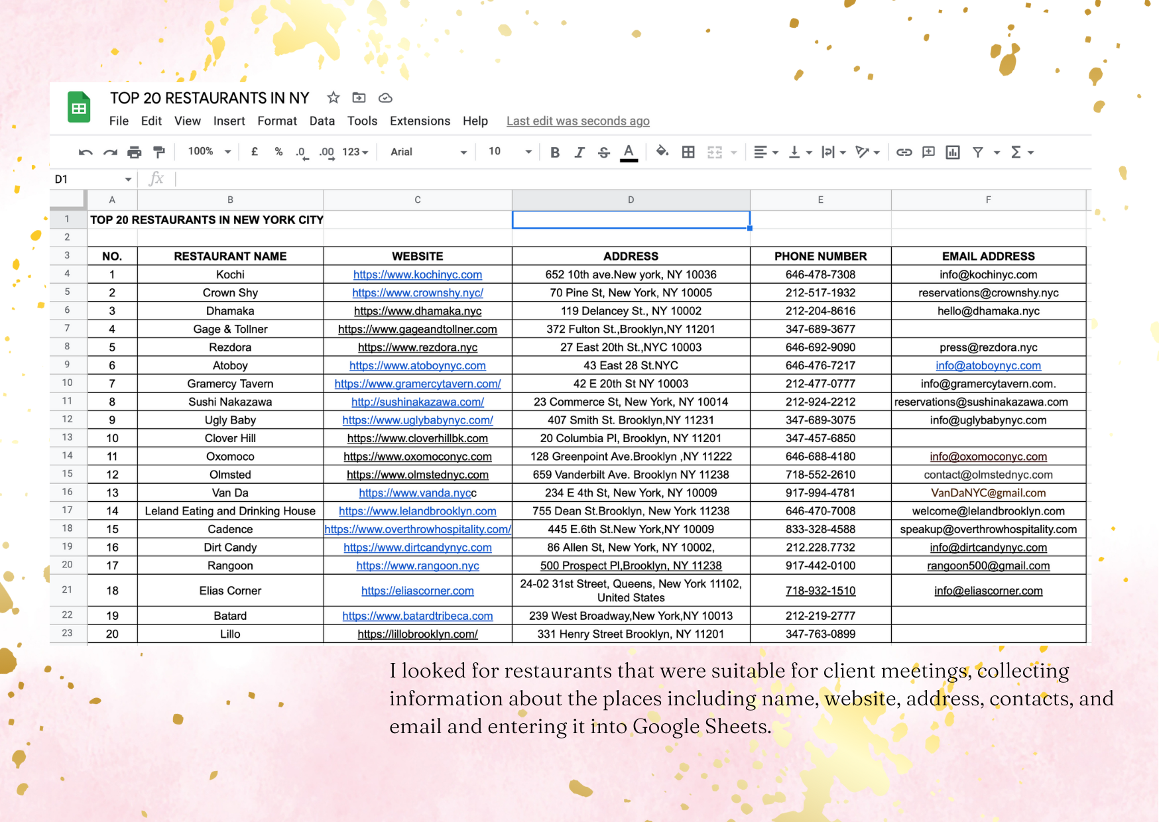
Task: Insert a chart
Action: point(953,152)
